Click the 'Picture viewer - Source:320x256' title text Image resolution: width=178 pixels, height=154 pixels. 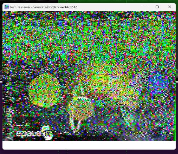pyautogui.click(x=33, y=7)
